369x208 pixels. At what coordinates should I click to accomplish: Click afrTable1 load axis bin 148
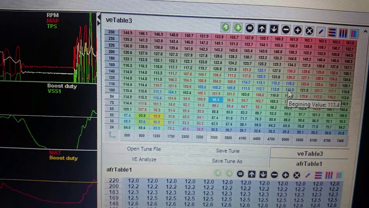pyautogui.click(x=114, y=204)
